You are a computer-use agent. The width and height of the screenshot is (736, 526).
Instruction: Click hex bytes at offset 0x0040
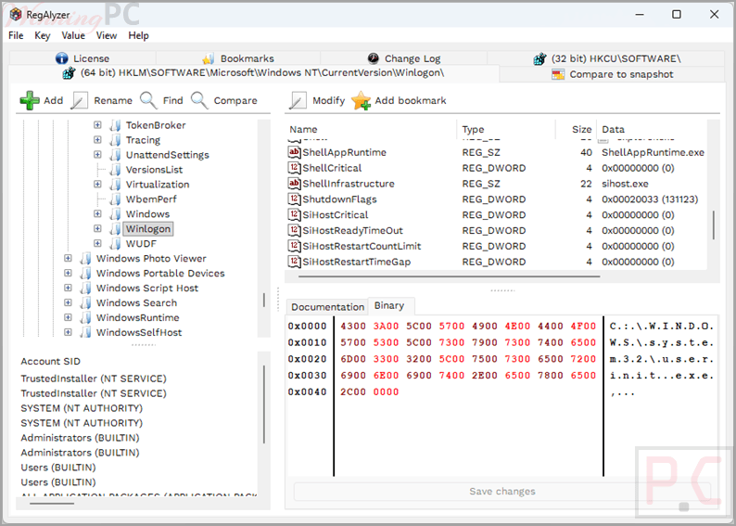(370, 391)
